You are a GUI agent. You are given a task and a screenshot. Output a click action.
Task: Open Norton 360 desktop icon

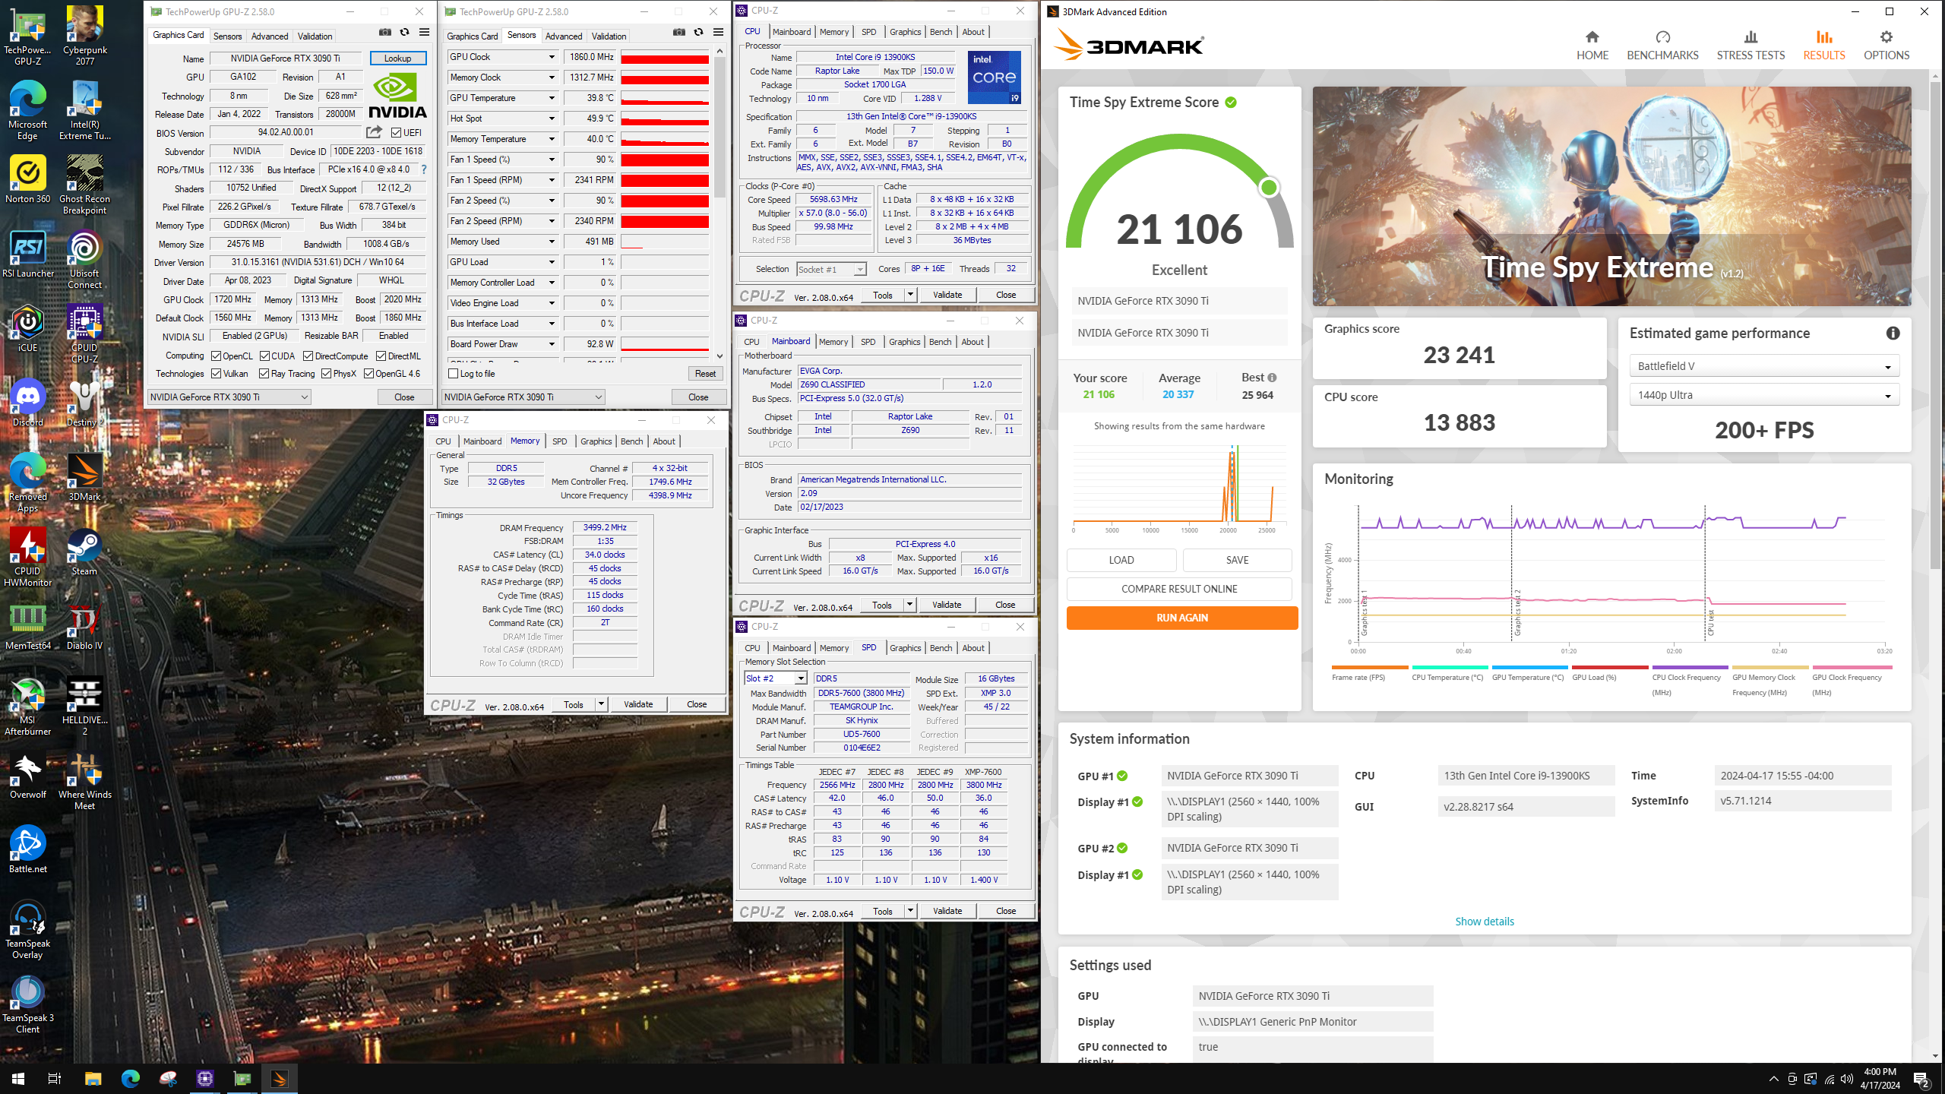(27, 179)
